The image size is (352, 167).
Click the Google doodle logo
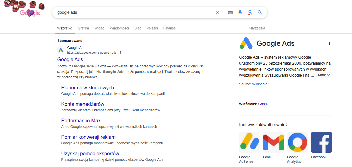point(24,8)
